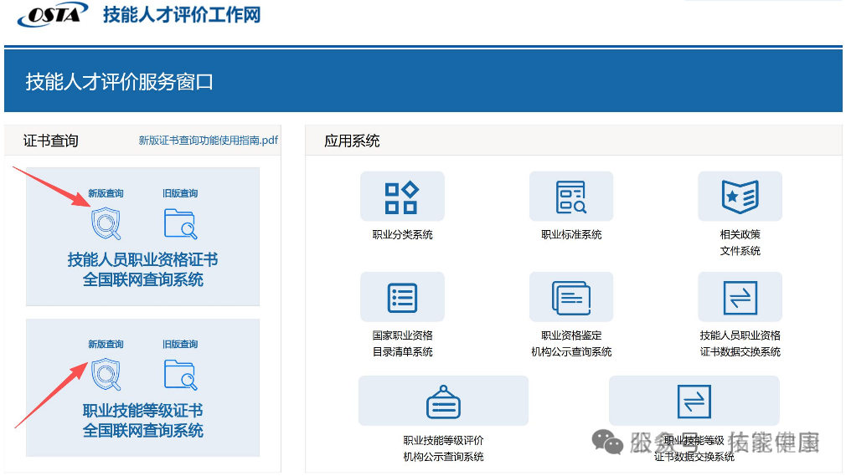Image resolution: width=846 pixels, height=476 pixels.
Task: Click the 旧版查询 folder icon for 技能人员职业资格证书
Action: coord(180,223)
